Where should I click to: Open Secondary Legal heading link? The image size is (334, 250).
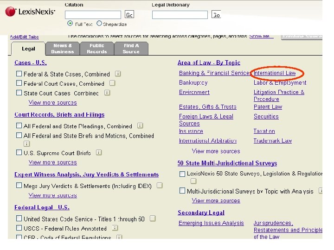pyautogui.click(x=201, y=212)
